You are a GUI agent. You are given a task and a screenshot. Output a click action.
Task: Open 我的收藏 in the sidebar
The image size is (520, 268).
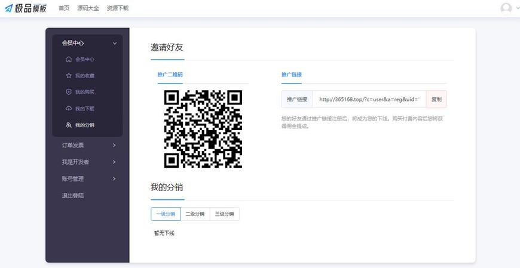pyautogui.click(x=84, y=76)
